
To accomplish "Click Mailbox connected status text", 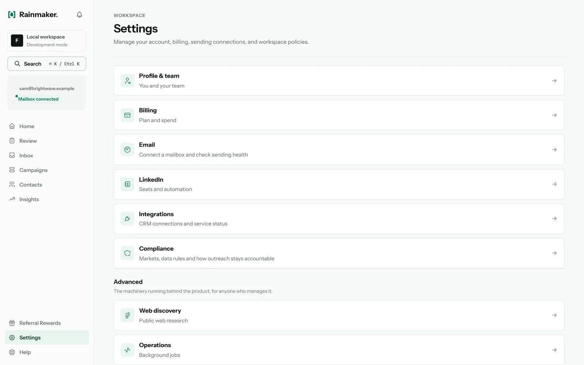I will pos(38,99).
